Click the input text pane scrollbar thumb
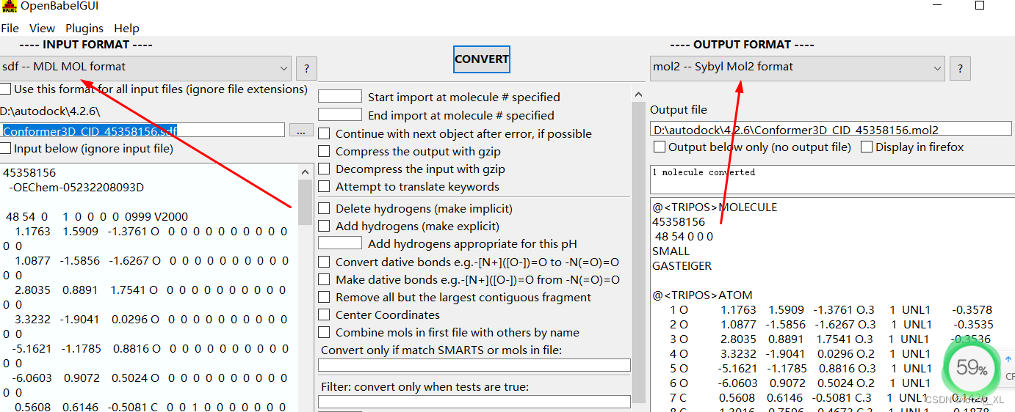This screenshot has width=1015, height=412. [x=306, y=202]
